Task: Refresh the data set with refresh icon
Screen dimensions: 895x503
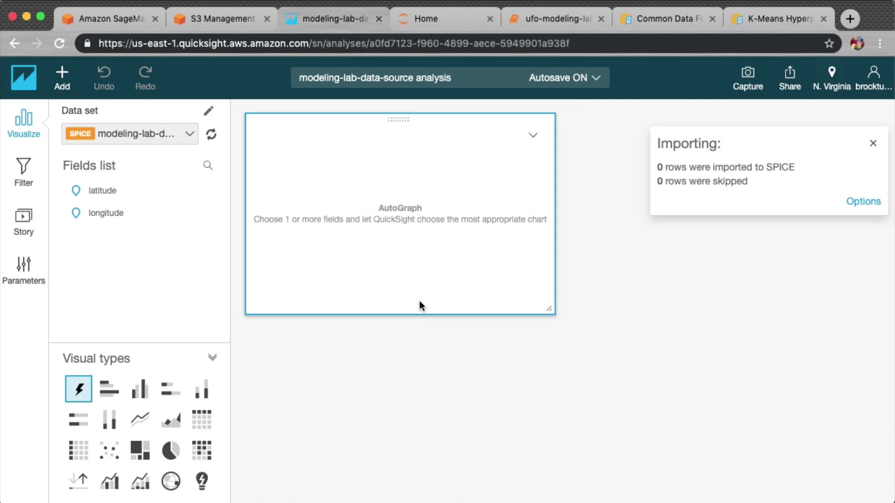Action: point(211,134)
